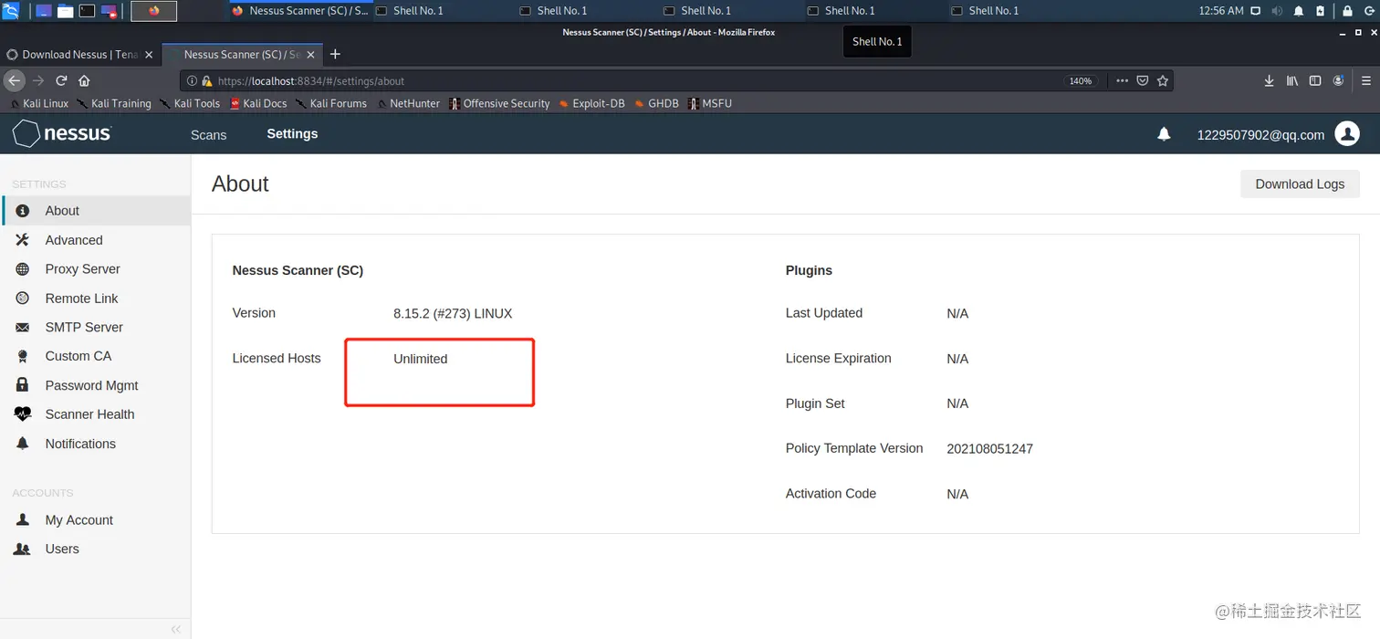The height and width of the screenshot is (639, 1380).
Task: Open the system volume tray icon
Action: pyautogui.click(x=1276, y=11)
